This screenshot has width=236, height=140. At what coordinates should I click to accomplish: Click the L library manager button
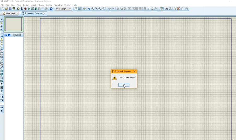click(x=9, y=35)
